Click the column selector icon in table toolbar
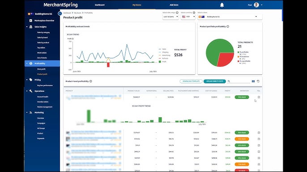Image resolution: width=307 pixels, height=172 pixels. 253,81
